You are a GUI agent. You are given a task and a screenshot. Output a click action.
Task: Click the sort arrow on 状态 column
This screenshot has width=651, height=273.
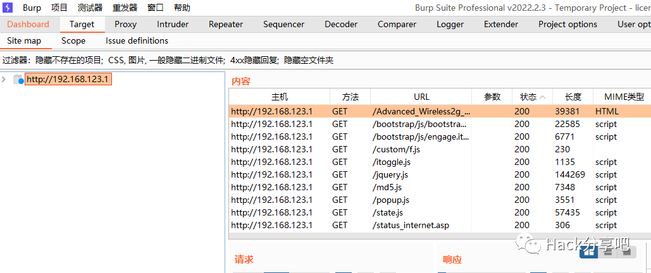click(x=542, y=97)
